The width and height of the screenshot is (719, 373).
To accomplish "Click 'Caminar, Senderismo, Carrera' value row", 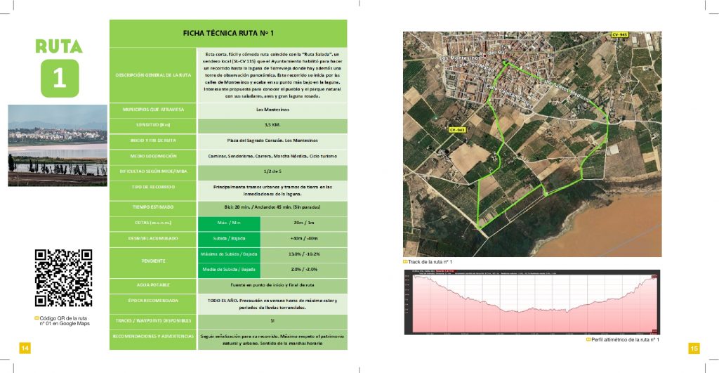I will pyautogui.click(x=272, y=157).
